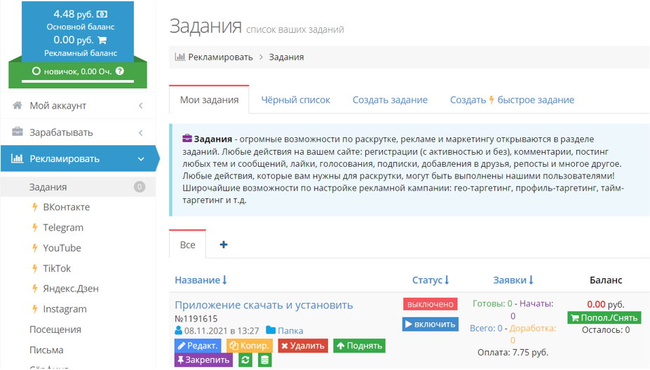The height and width of the screenshot is (370, 650).
Task: Open Яндекс.Дзен sidebar item
Action: [x=71, y=289]
